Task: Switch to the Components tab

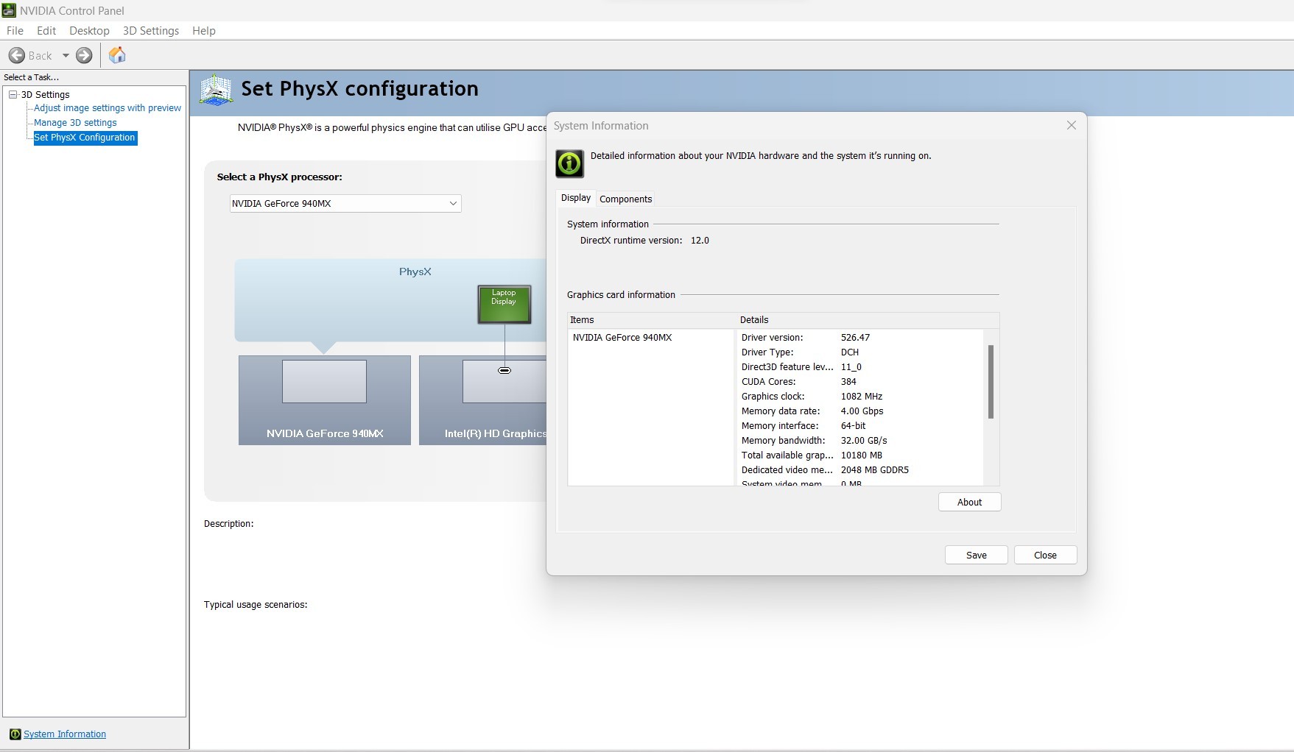Action: click(626, 199)
